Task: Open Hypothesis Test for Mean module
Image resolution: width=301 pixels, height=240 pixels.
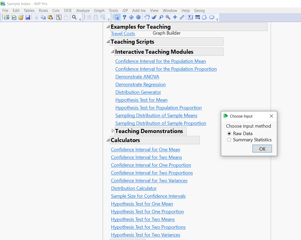Action: (142, 100)
